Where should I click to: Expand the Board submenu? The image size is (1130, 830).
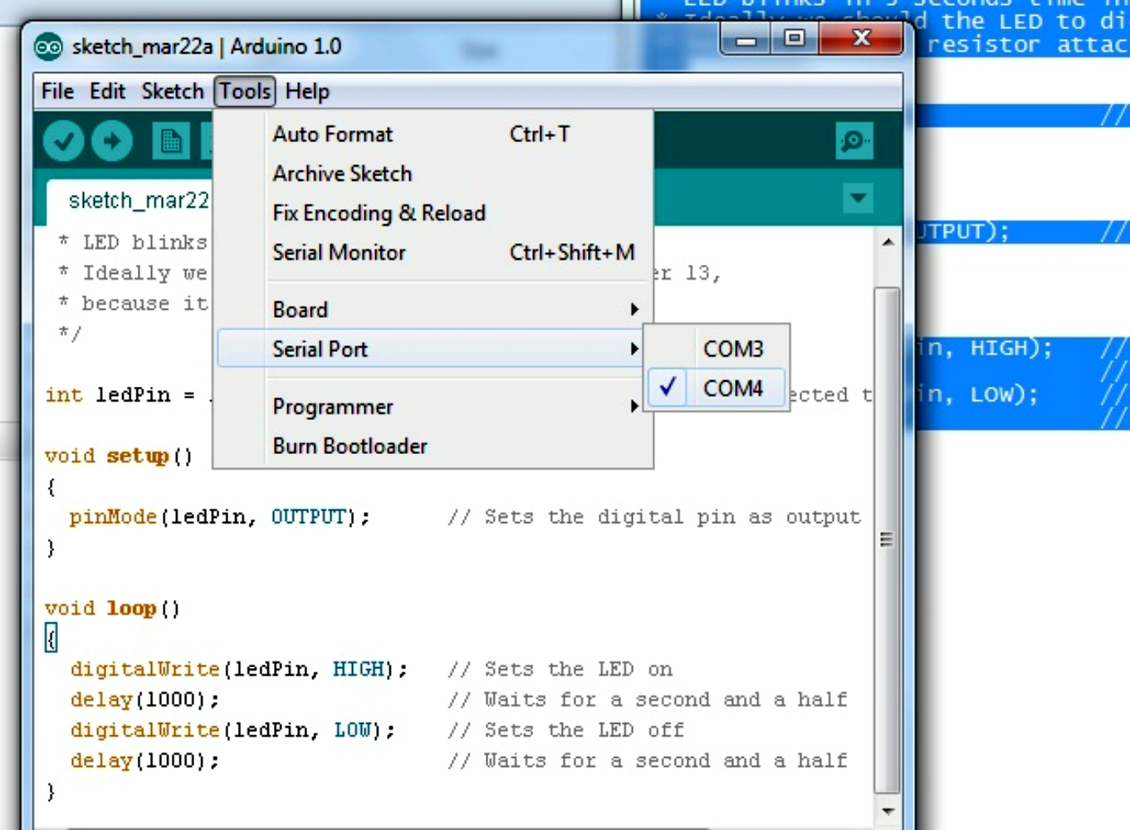tap(433, 310)
